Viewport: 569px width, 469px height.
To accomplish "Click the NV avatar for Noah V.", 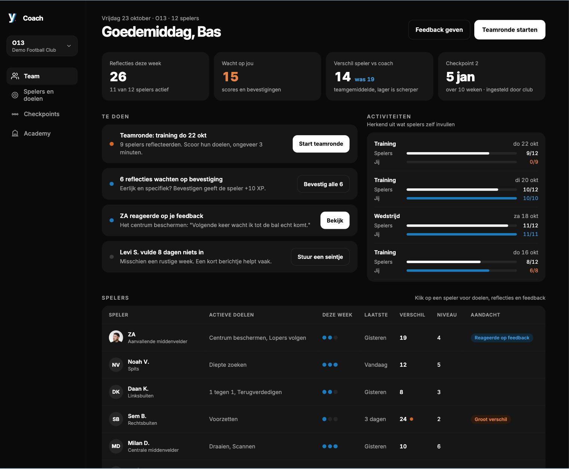I will (116, 365).
